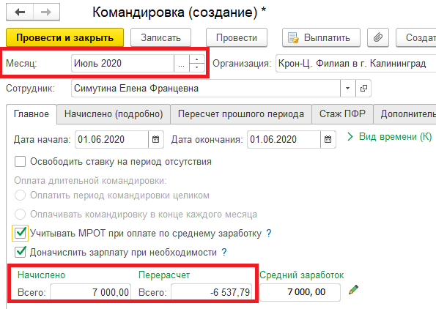436x309 pixels.
Task: Open calendar for Дата начала
Action: tap(155, 139)
